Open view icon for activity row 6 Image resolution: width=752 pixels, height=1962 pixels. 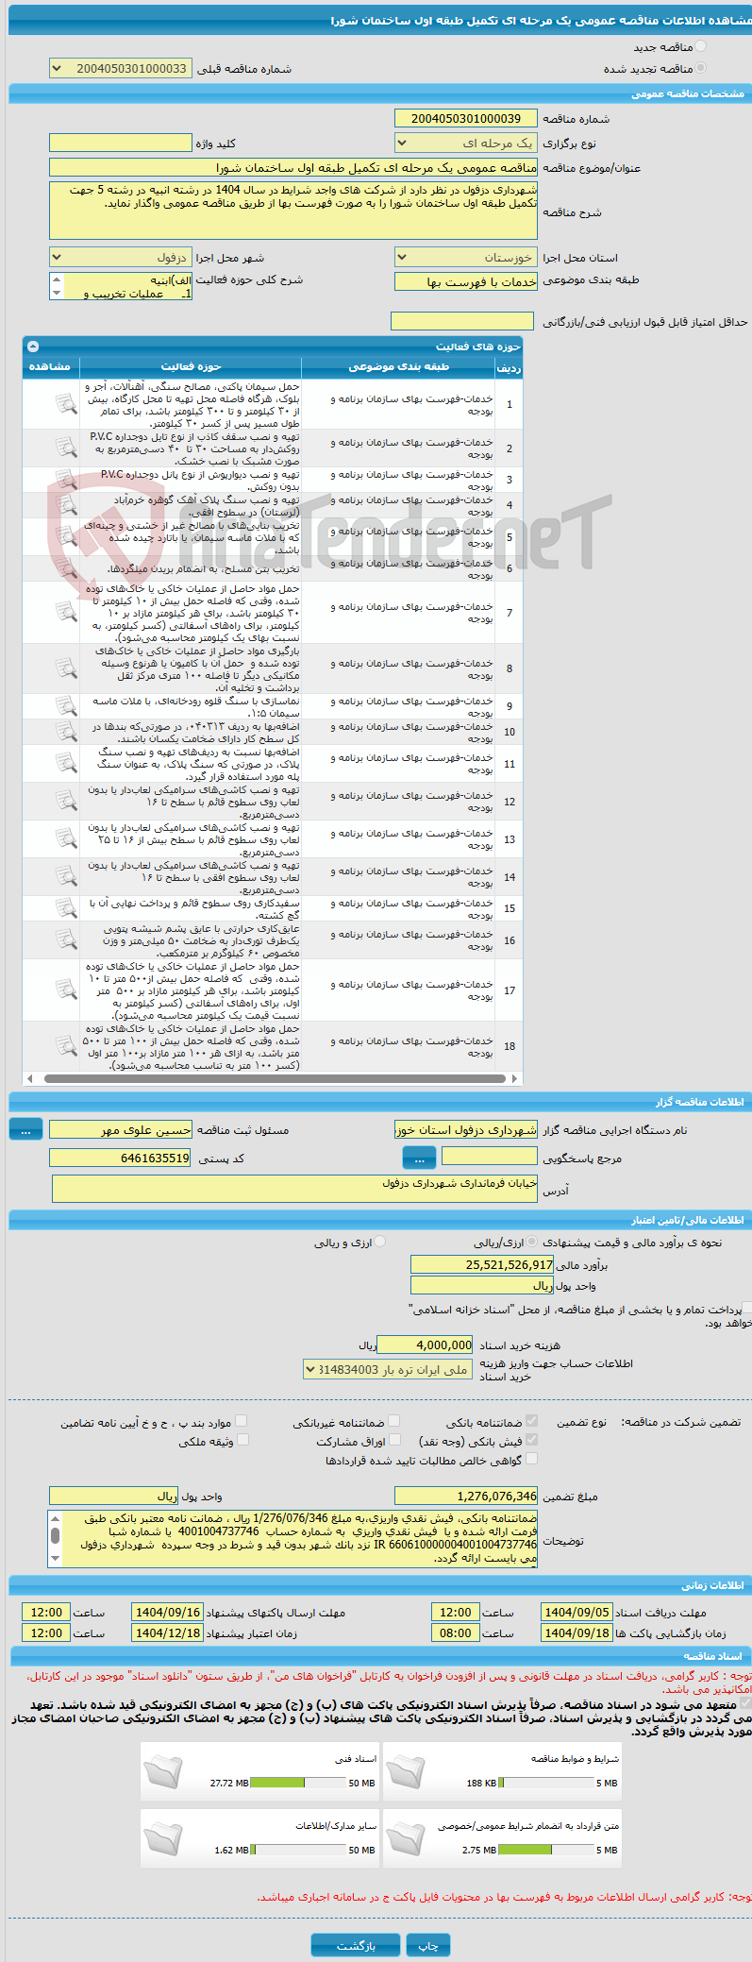pos(65,568)
